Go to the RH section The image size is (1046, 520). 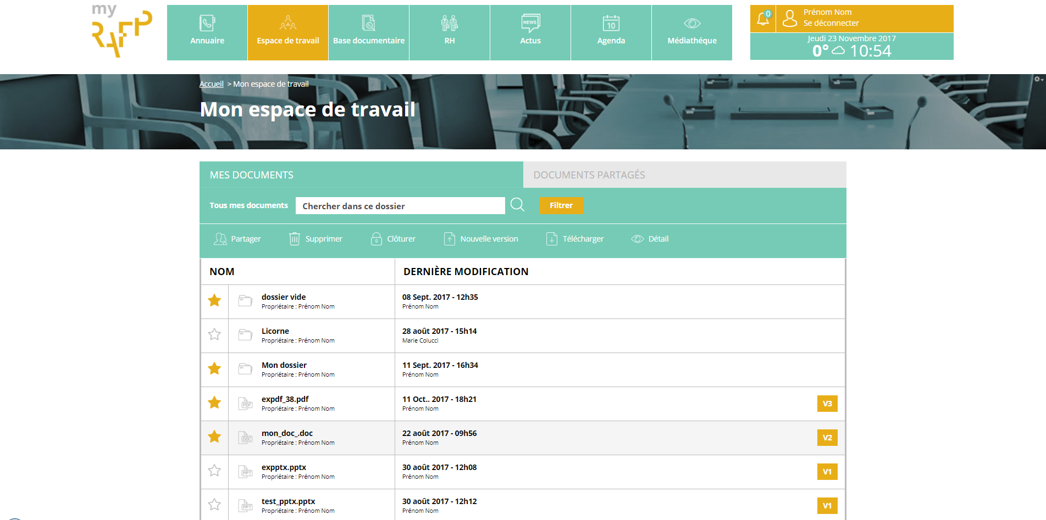(x=450, y=32)
